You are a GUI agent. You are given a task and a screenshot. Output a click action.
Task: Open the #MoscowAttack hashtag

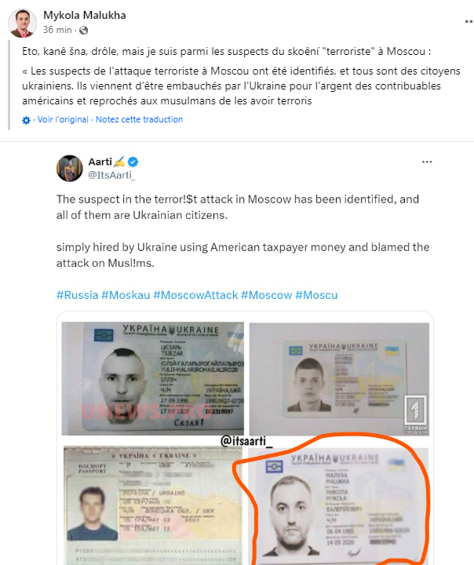point(195,295)
